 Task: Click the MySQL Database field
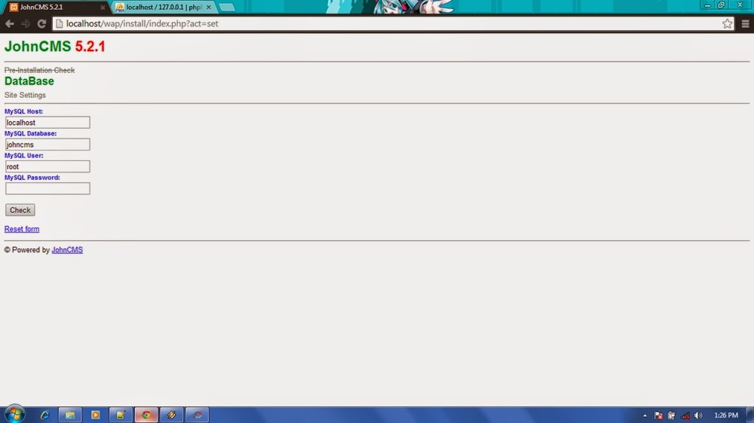(x=48, y=145)
